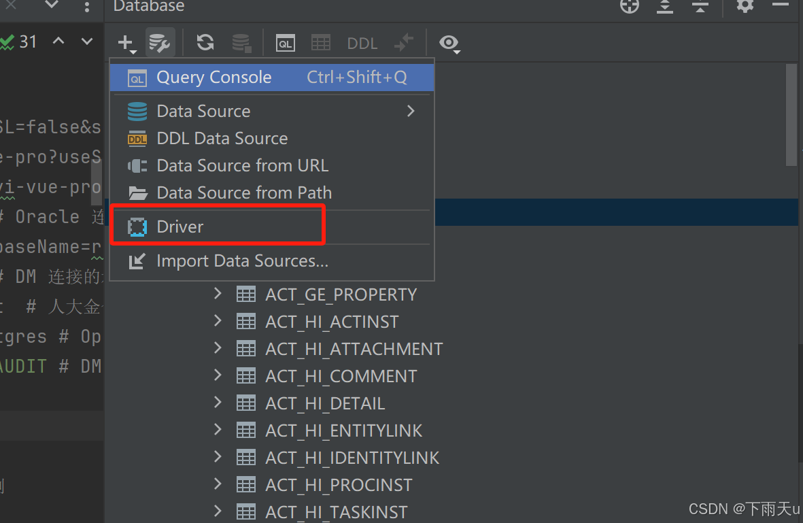Image resolution: width=803 pixels, height=523 pixels.
Task: Expand ACT_GE_PROPERTY table node
Action: pos(218,294)
